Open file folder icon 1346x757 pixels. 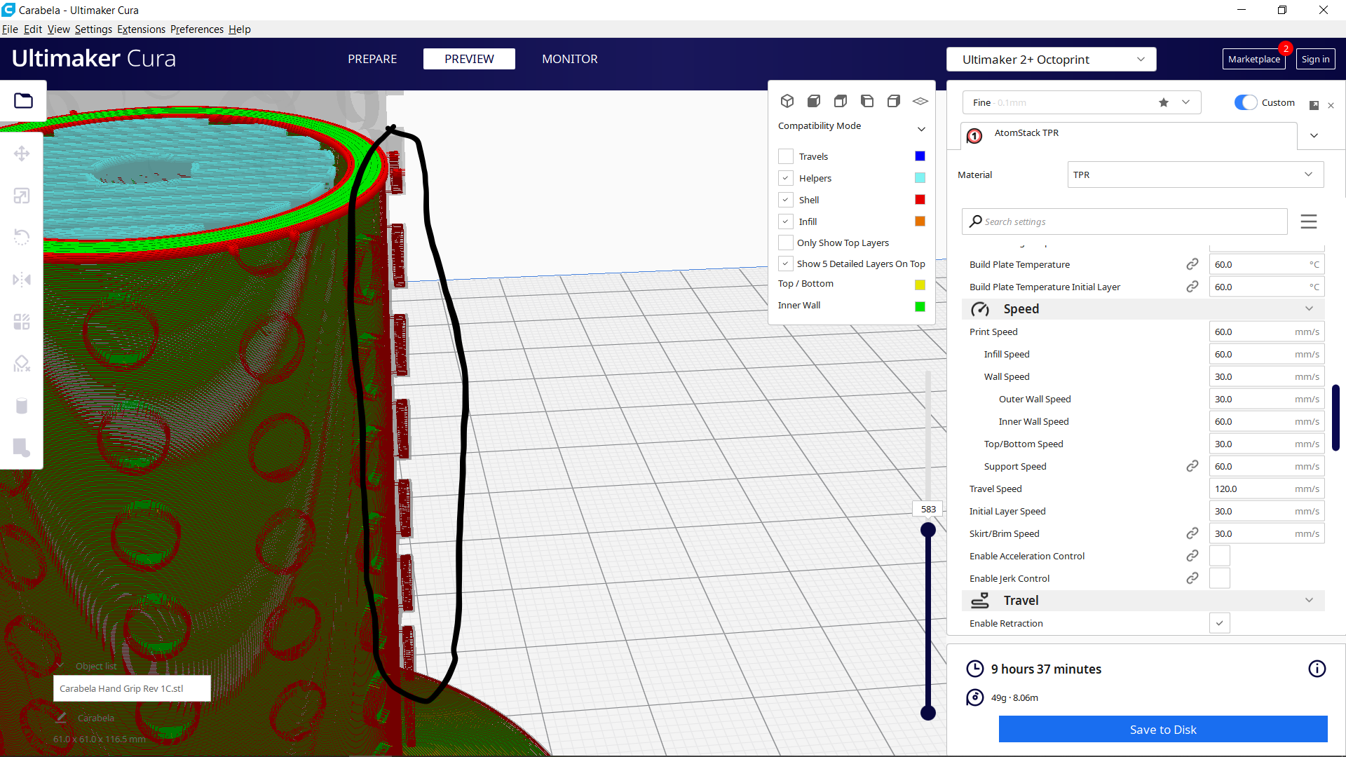coord(23,101)
